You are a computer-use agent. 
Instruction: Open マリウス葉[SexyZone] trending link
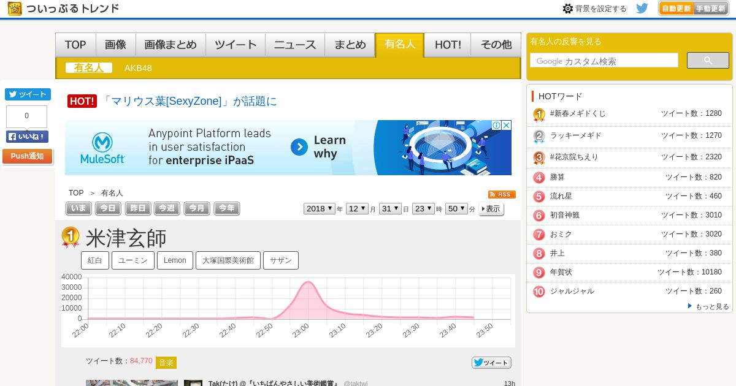190,101
